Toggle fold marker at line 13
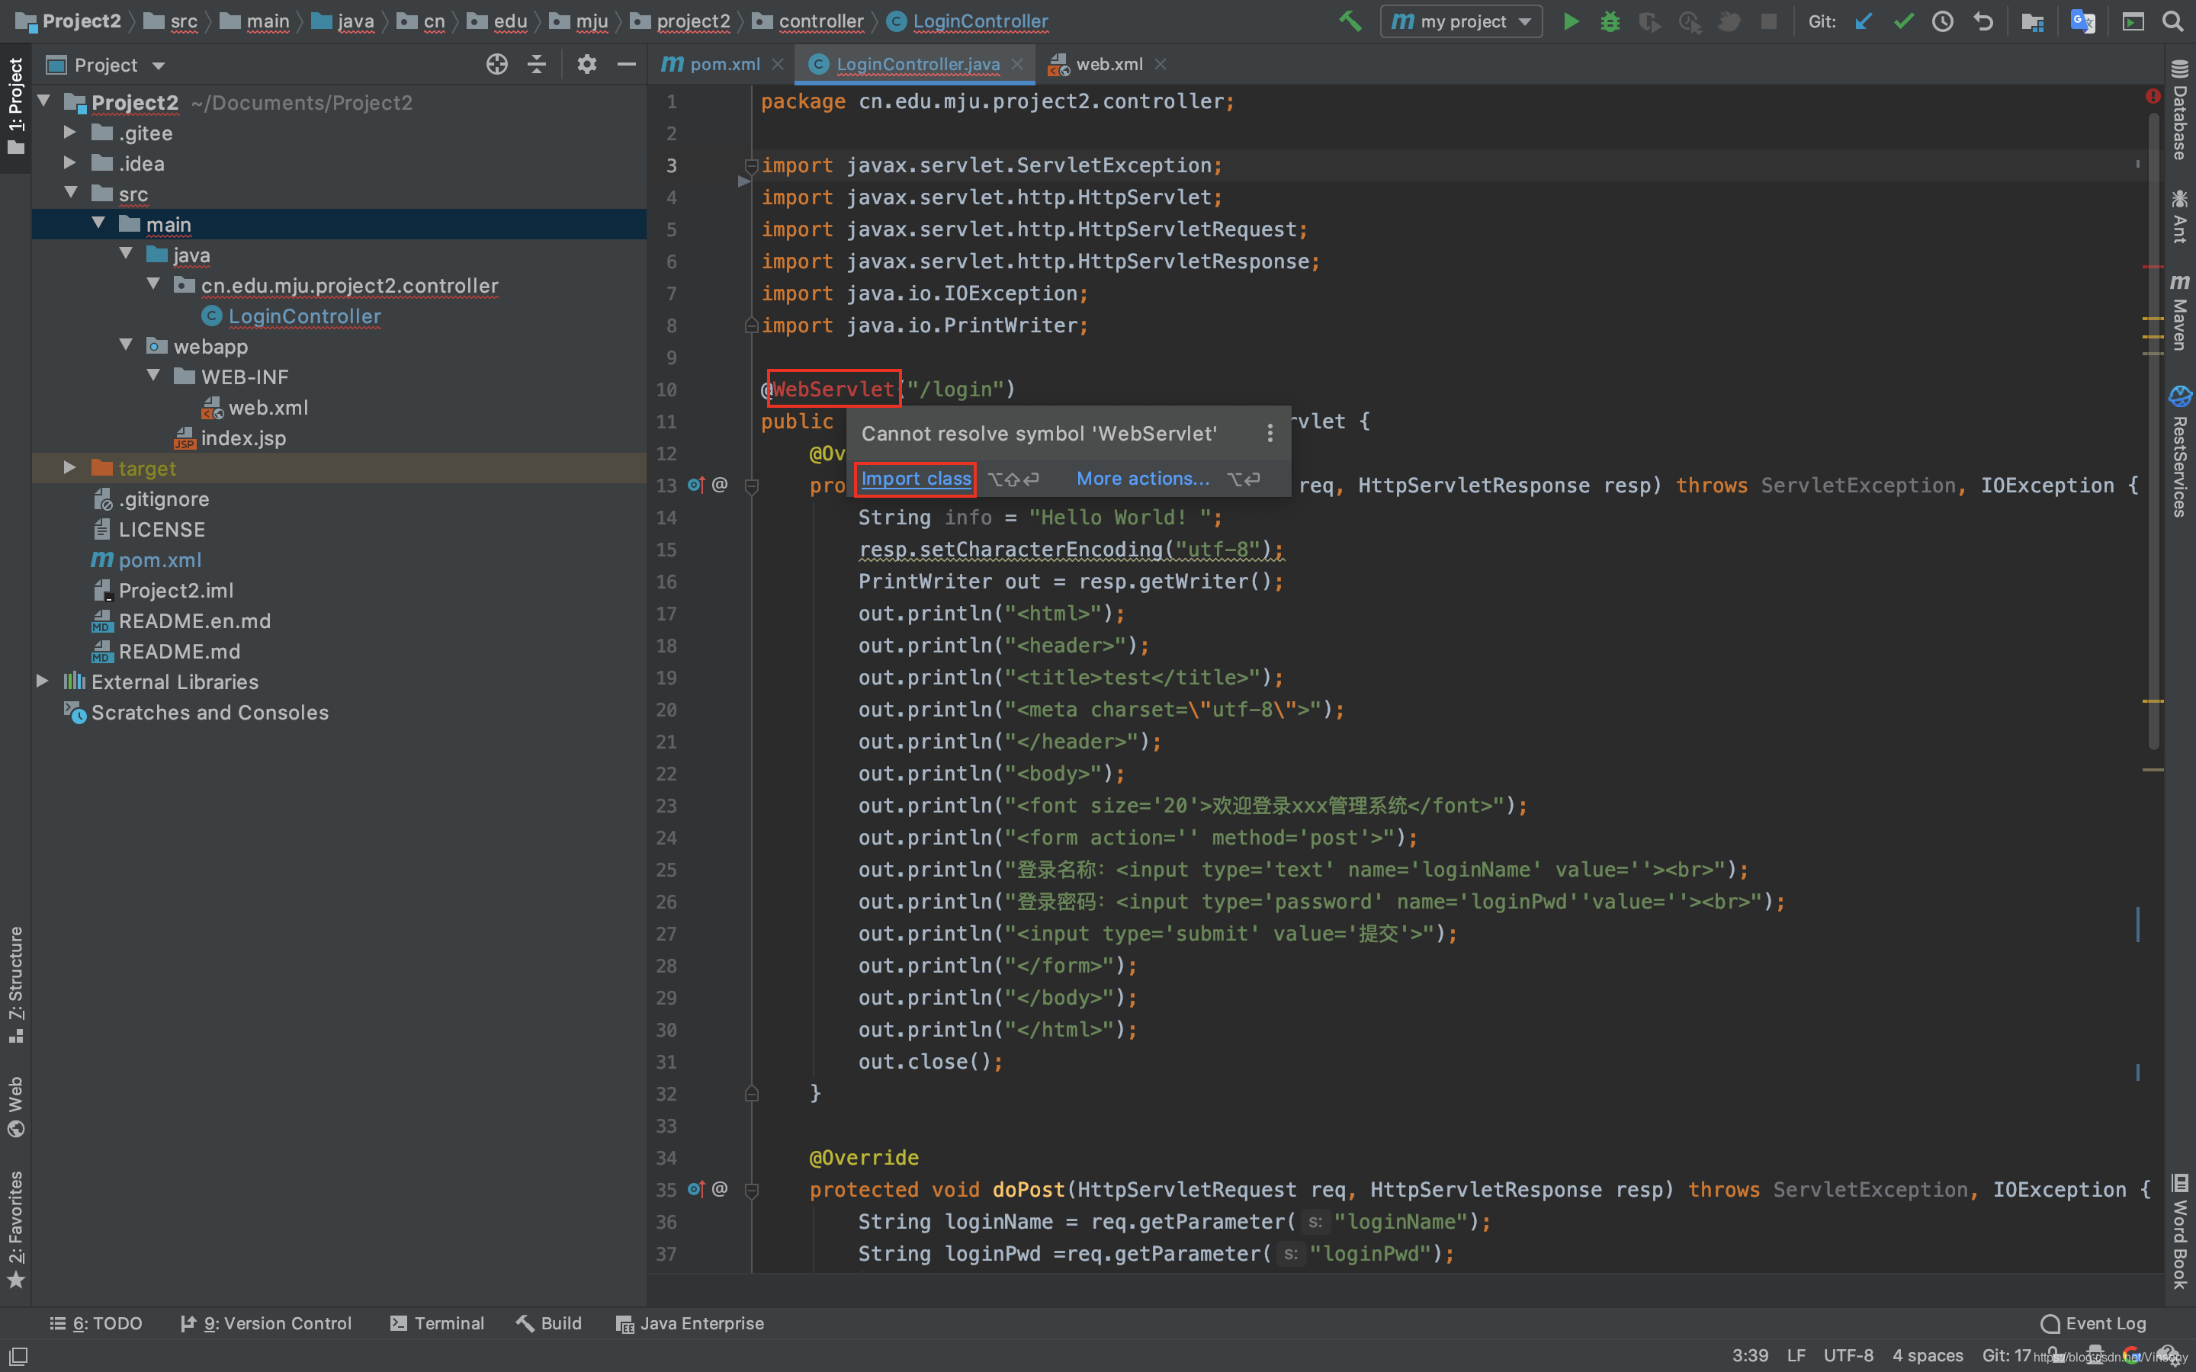Viewport: 2196px width, 1372px height. point(751,486)
